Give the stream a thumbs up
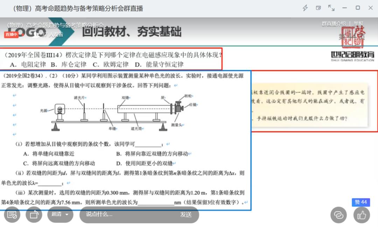 (361, 215)
